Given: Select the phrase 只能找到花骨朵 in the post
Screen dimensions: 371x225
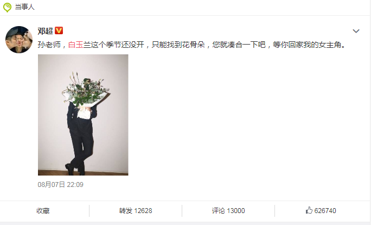Looking at the screenshot, I should point(178,45).
